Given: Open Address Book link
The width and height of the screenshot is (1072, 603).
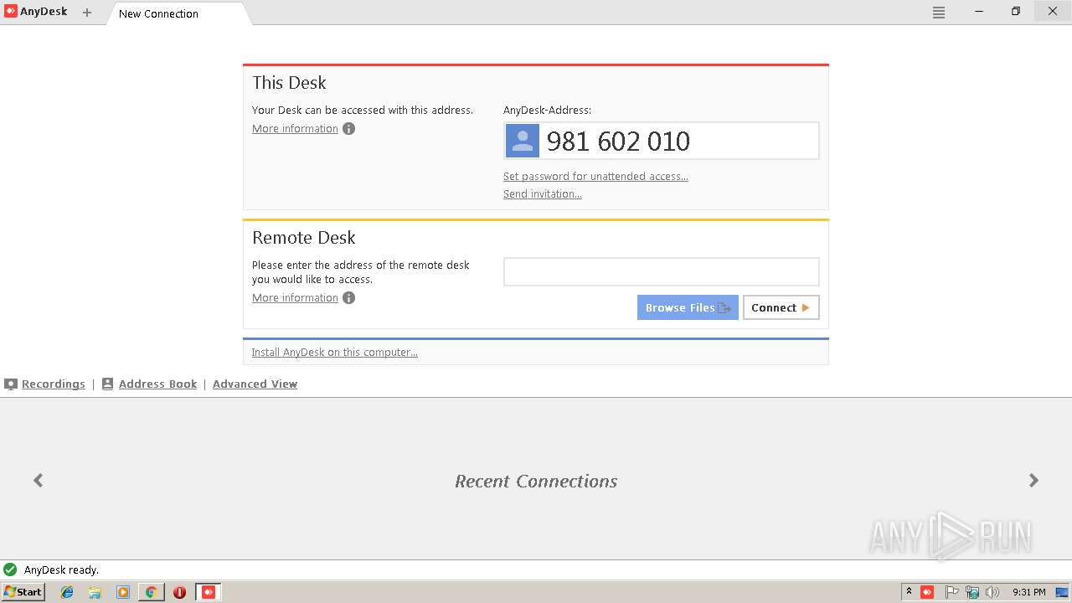Looking at the screenshot, I should (157, 384).
